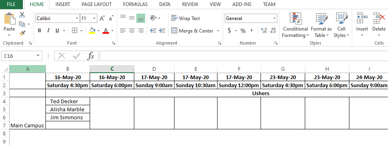Apply the Fill Color paint bucket
This screenshot has height=145, width=388.
tap(92, 31)
